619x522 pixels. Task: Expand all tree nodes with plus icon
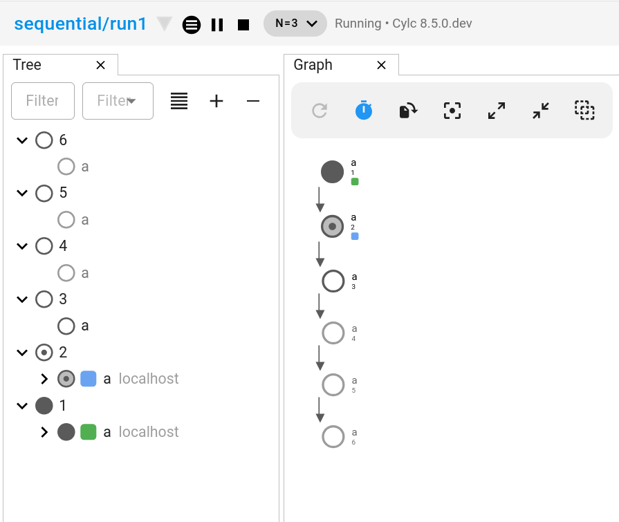(x=216, y=101)
